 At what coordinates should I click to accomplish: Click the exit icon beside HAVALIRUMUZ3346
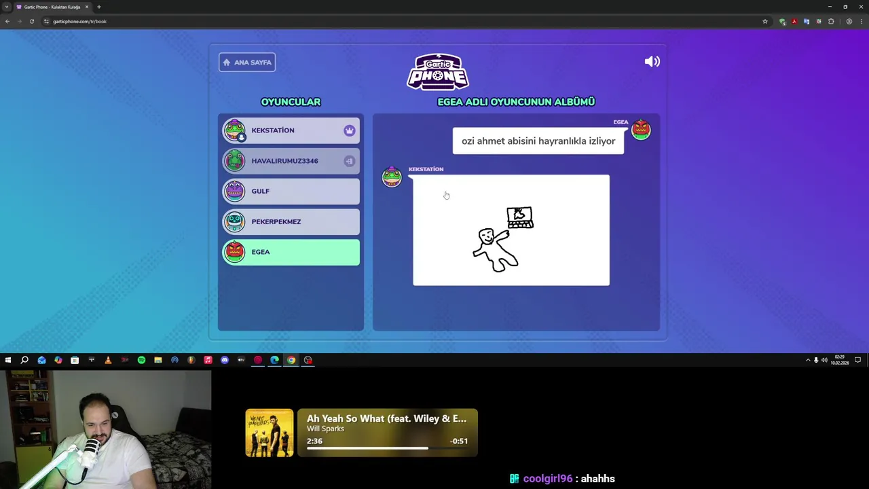coord(349,161)
